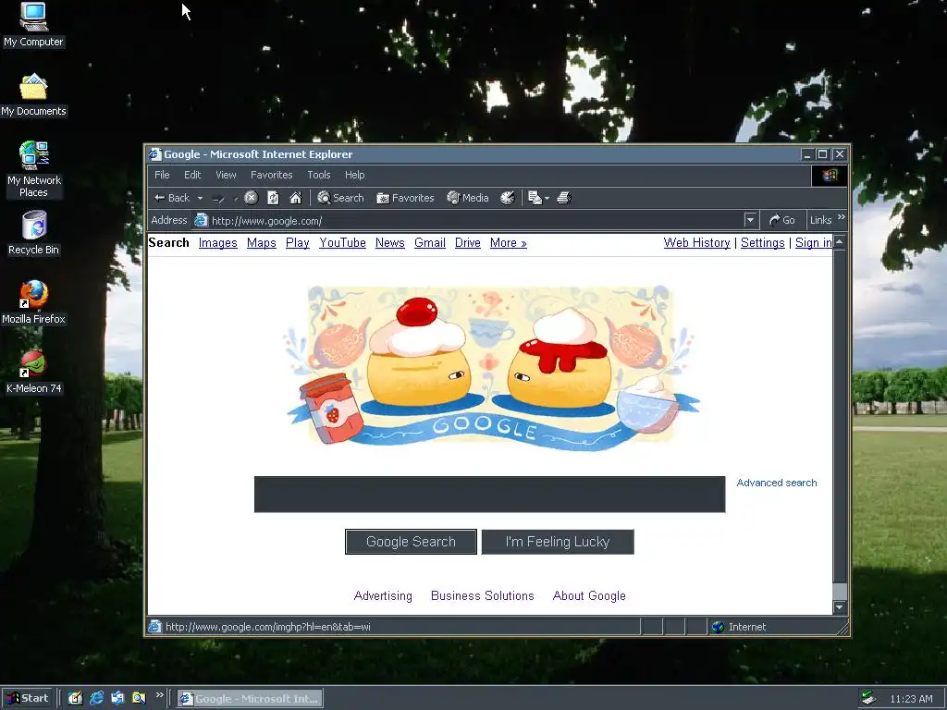Image resolution: width=947 pixels, height=710 pixels.
Task: Expand the Mail icon dropdown arrow
Action: [x=547, y=198]
